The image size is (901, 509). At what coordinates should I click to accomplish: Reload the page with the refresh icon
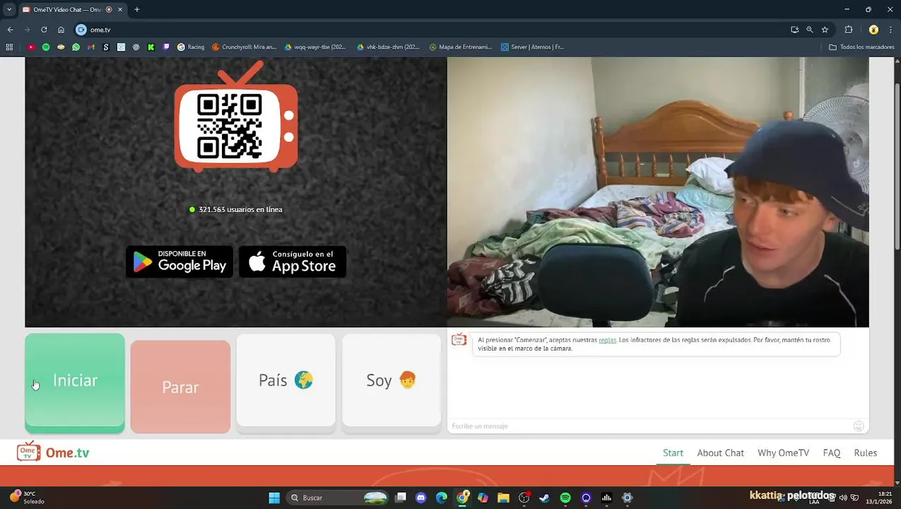coord(44,30)
